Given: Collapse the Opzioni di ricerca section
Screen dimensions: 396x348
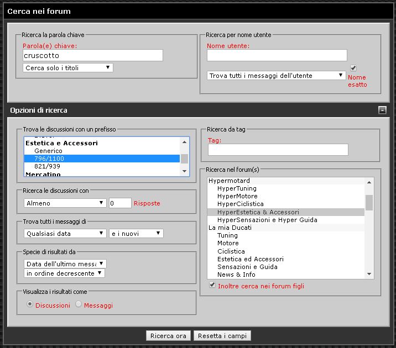Looking at the screenshot, I should coord(382,110).
